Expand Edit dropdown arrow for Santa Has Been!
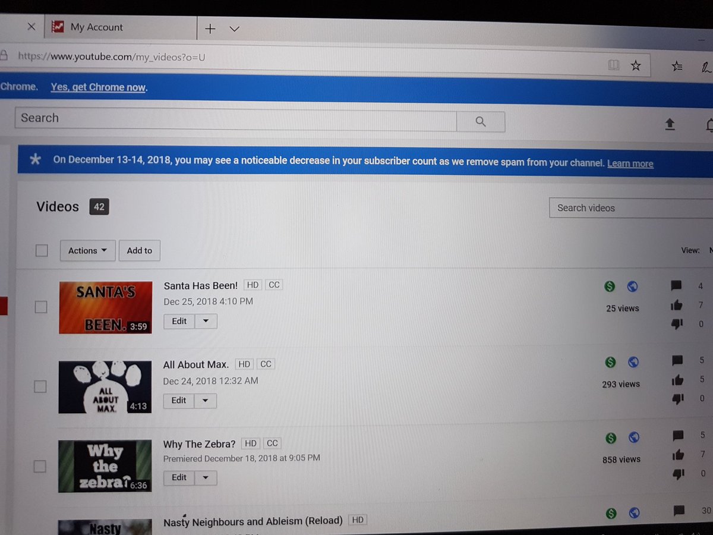Viewport: 713px width, 535px height. pyautogui.click(x=206, y=321)
